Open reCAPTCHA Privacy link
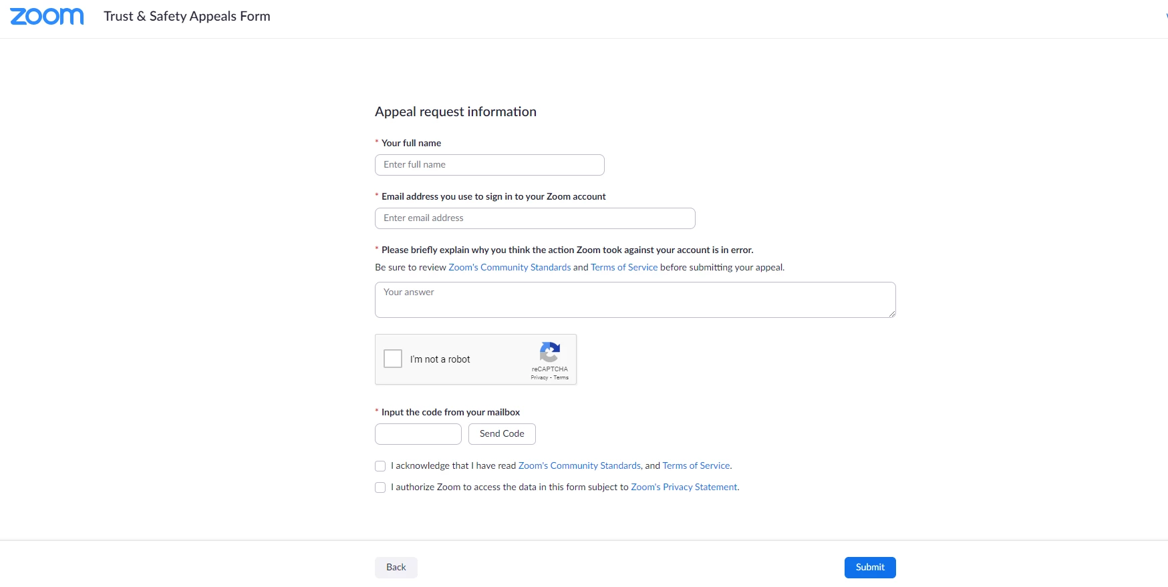Image resolution: width=1168 pixels, height=587 pixels. tap(539, 377)
